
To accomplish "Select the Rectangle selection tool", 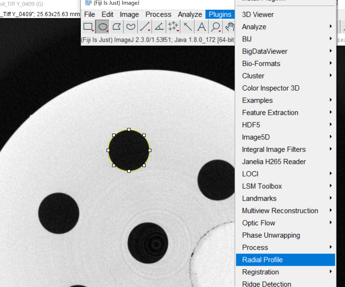I will point(88,27).
